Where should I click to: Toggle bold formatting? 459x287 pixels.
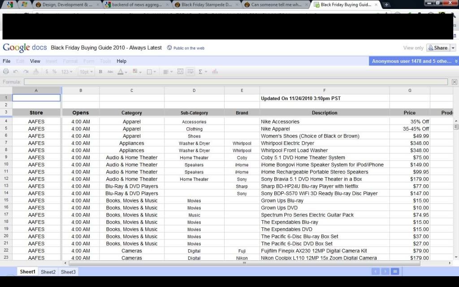tap(100, 71)
